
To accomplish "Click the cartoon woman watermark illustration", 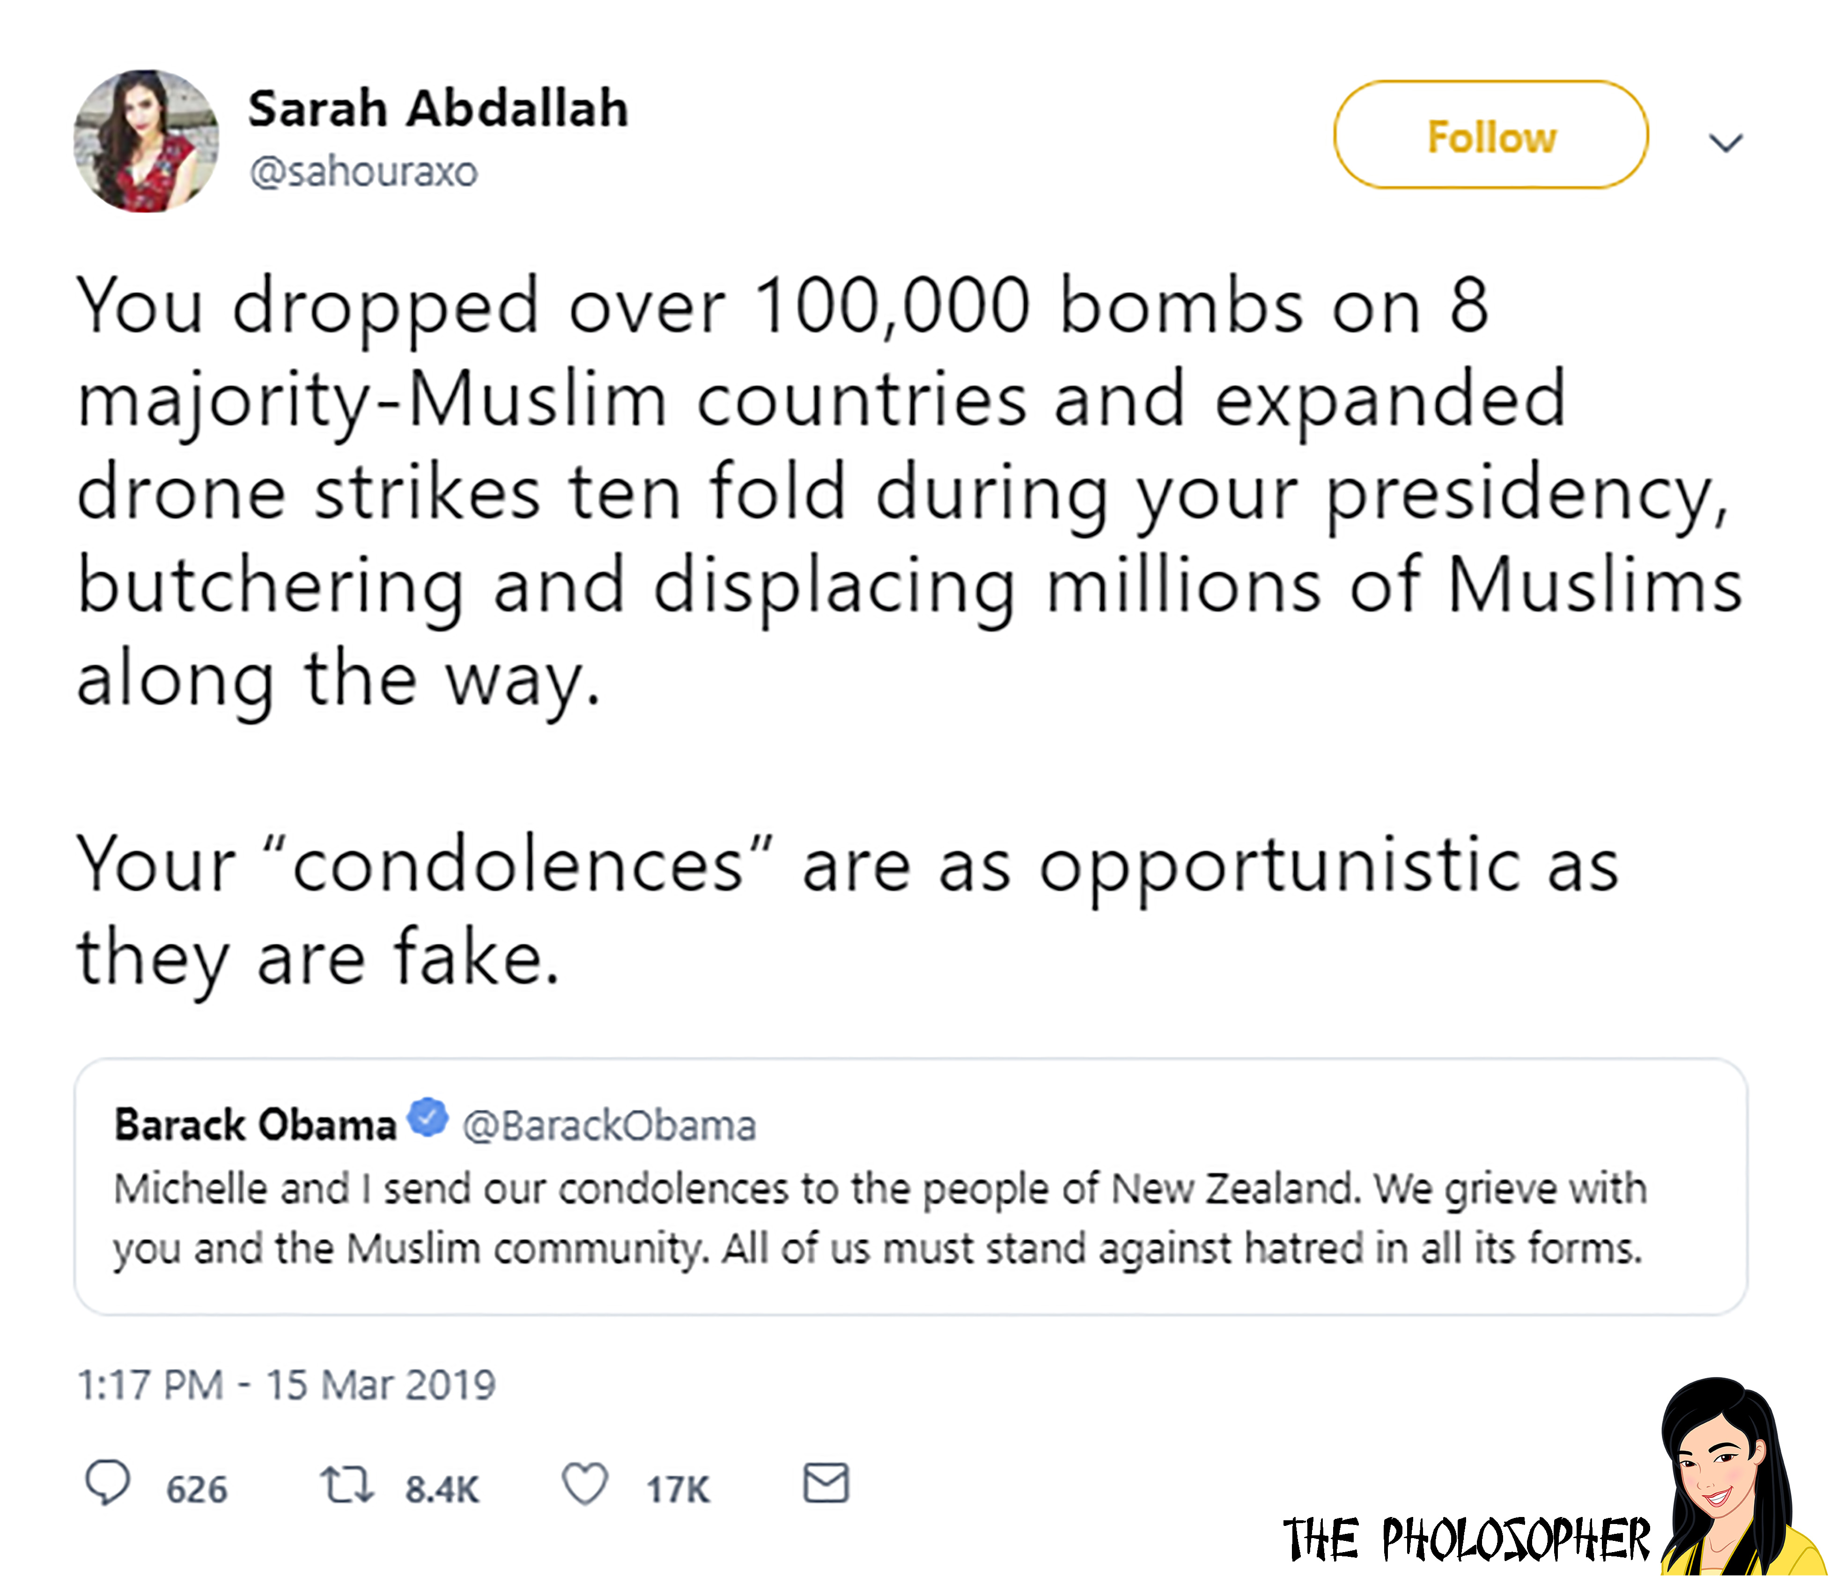I will [x=1730, y=1473].
